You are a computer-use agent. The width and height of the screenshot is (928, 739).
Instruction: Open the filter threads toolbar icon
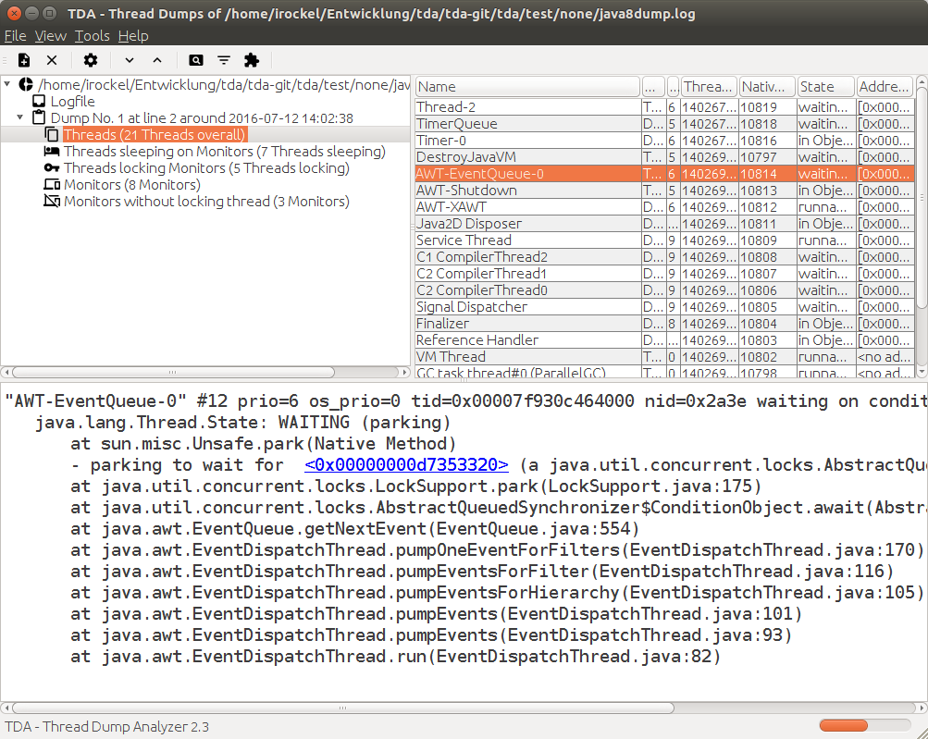(x=224, y=60)
